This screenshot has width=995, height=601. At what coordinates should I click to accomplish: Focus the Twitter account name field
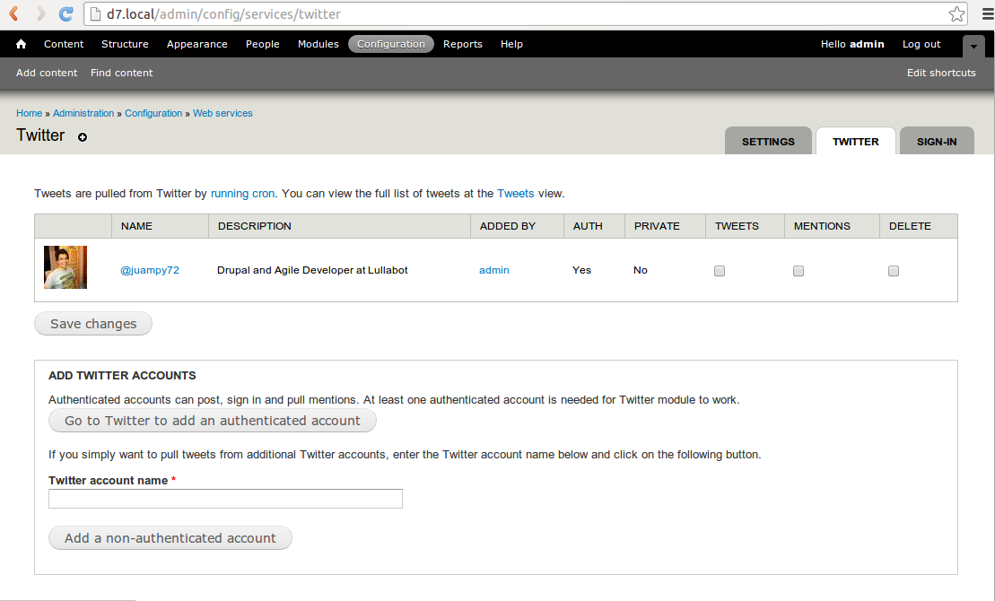click(x=225, y=498)
